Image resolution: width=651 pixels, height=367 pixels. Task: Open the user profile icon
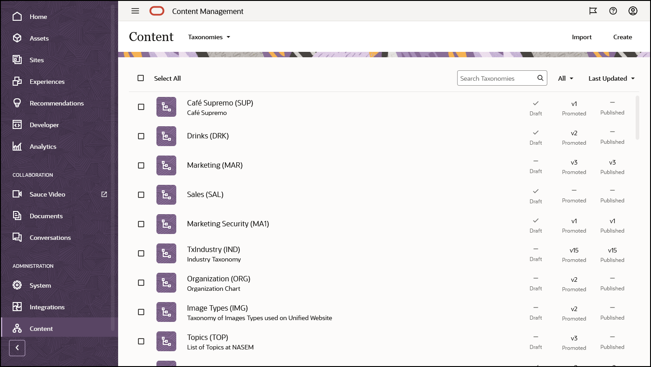point(633,11)
